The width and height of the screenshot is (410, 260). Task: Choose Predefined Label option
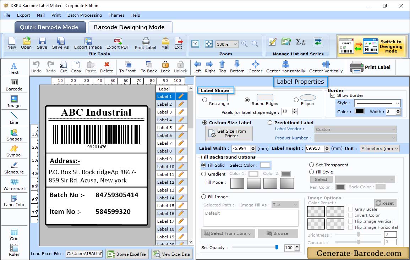[270, 123]
